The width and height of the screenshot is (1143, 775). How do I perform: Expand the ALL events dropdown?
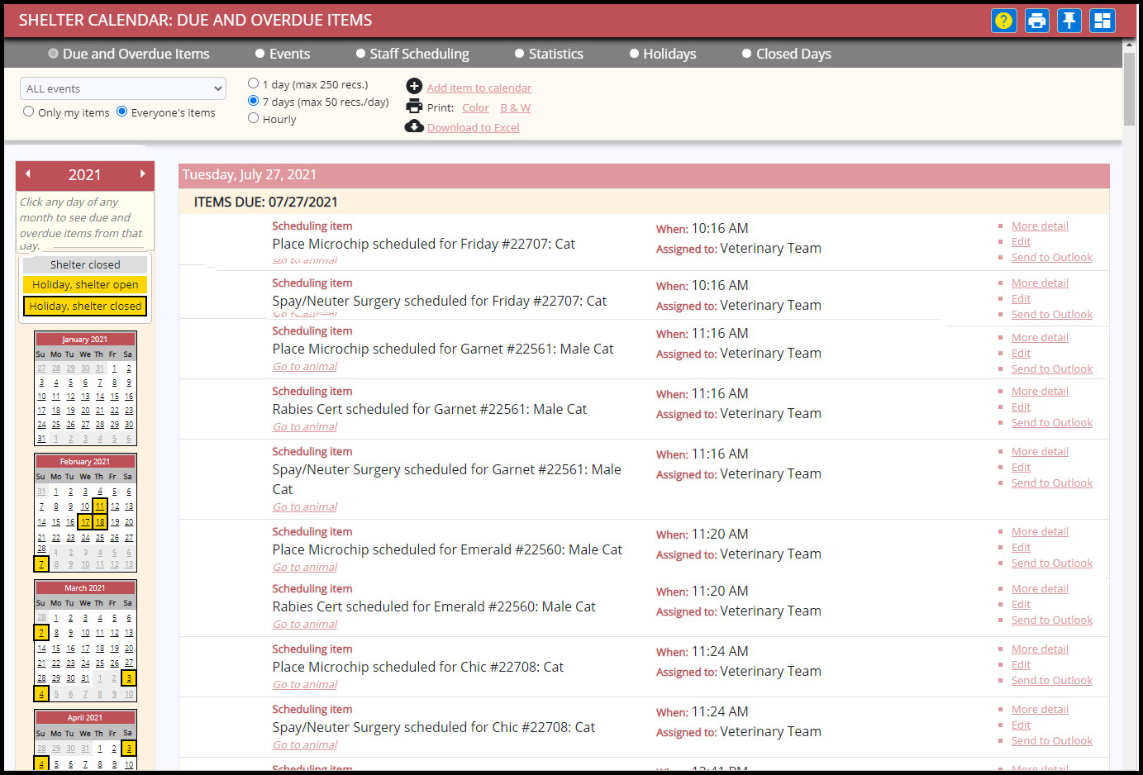pos(123,88)
